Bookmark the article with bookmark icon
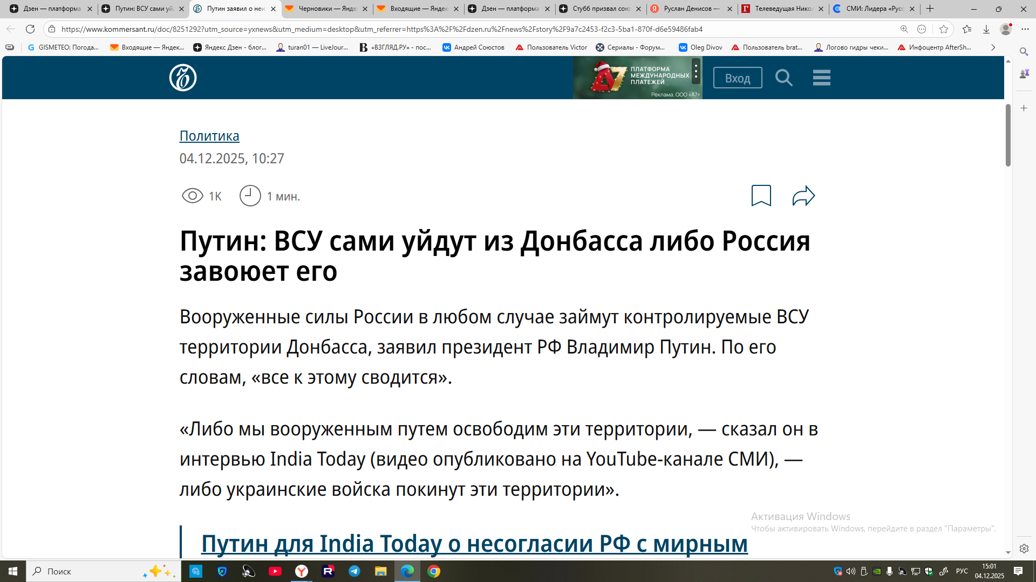The image size is (1036, 582). [x=761, y=196]
